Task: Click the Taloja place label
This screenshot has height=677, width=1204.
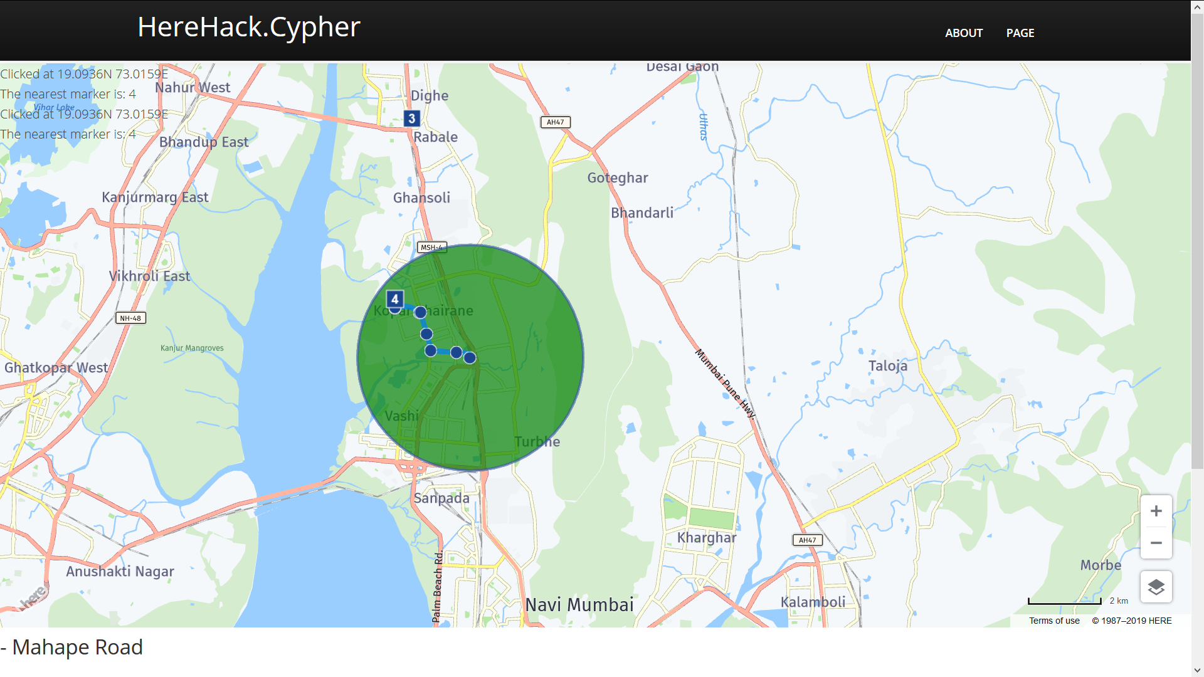Action: 887,366
